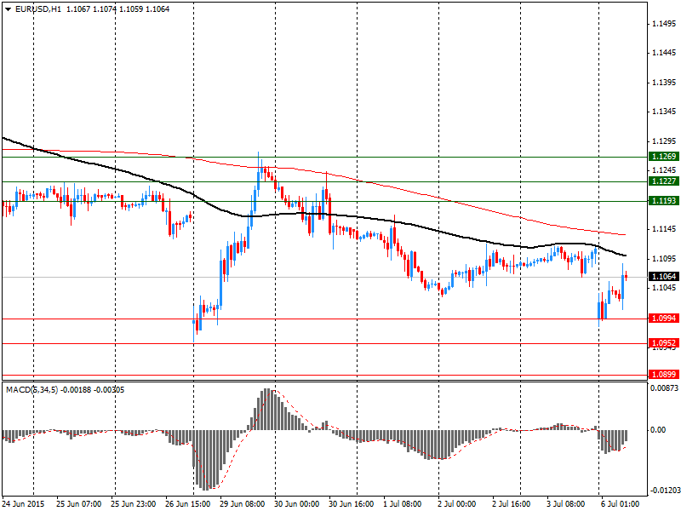Click the 24 Jun 2015 time label
The image size is (681, 511).
click(x=24, y=504)
